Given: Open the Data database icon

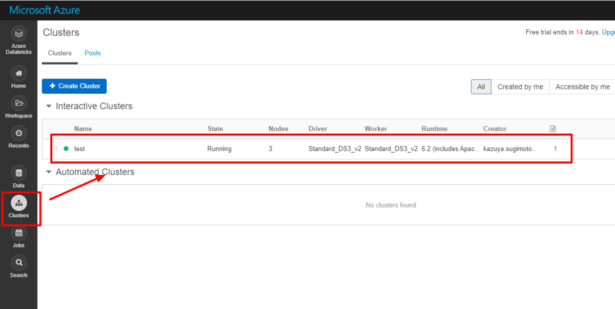Looking at the screenshot, I should click(x=19, y=173).
